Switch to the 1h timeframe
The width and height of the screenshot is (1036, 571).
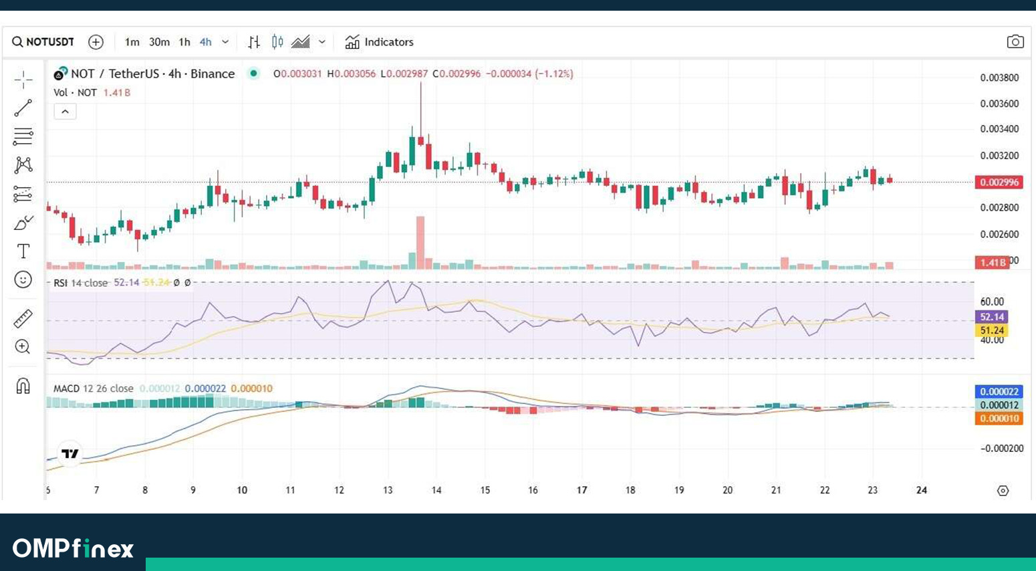point(184,42)
